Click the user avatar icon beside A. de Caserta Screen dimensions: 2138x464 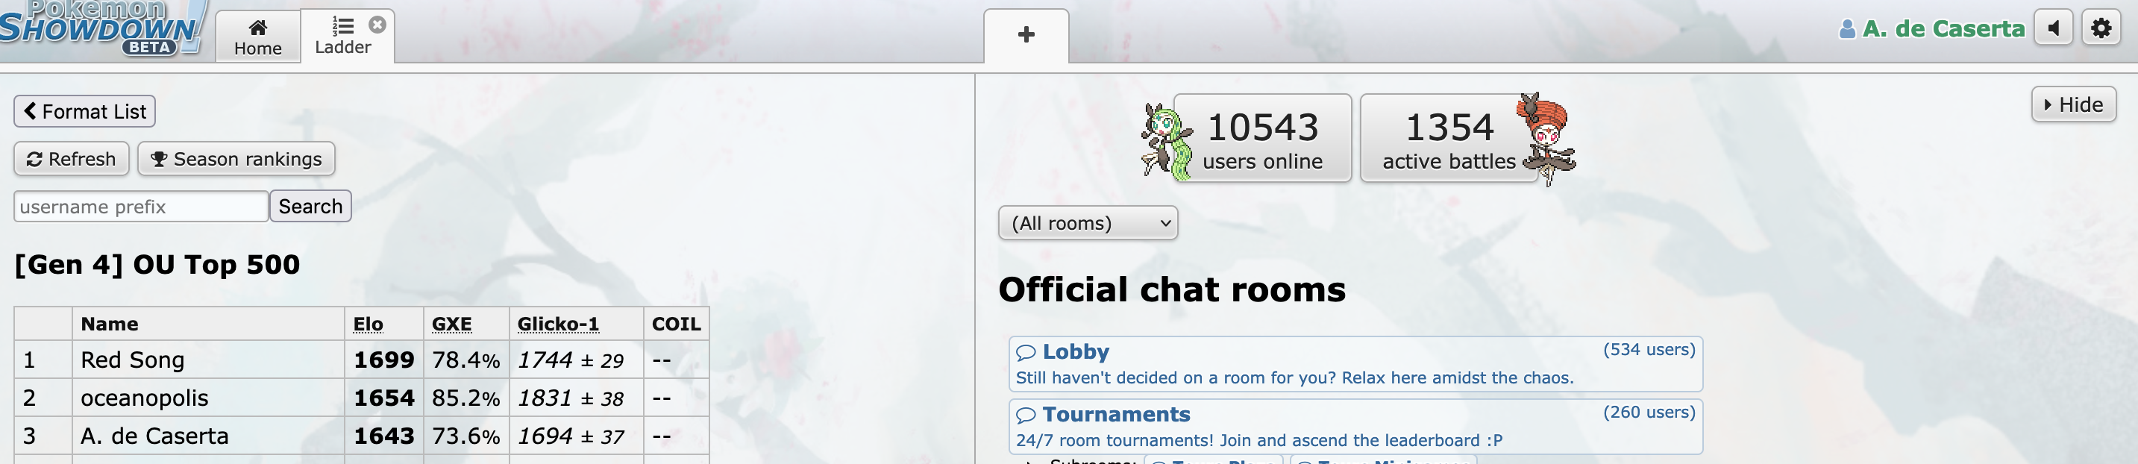(x=1846, y=30)
